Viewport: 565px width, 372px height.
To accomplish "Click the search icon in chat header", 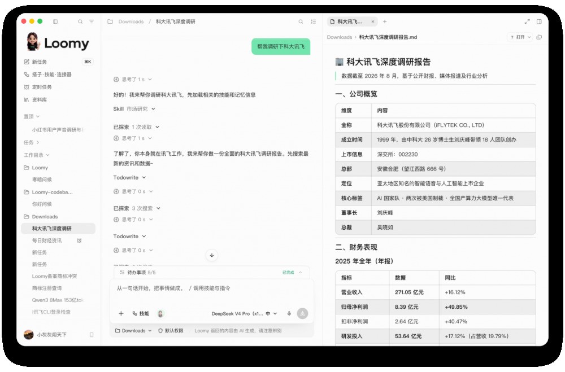I will coord(301,21).
